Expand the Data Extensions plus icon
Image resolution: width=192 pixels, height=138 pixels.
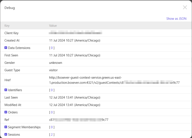coord(6,48)
